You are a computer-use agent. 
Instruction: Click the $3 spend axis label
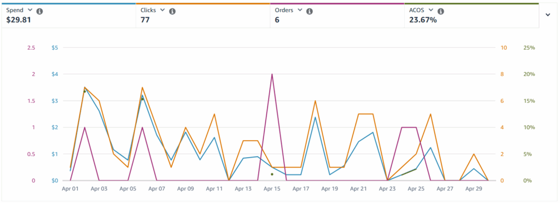coord(55,101)
